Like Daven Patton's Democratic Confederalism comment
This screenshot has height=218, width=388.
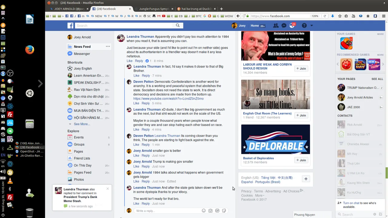click(136, 103)
